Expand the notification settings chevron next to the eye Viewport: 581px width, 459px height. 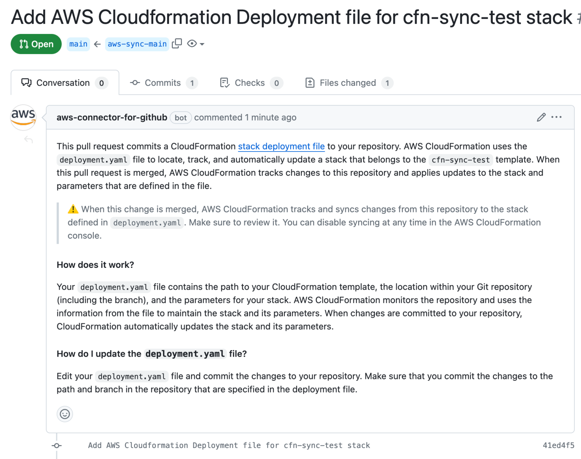point(202,44)
